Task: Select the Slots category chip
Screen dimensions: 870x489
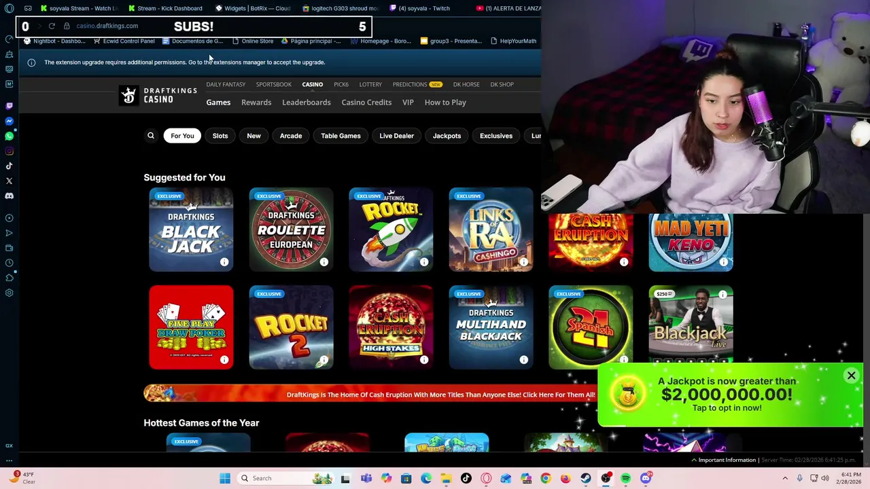Action: (220, 136)
